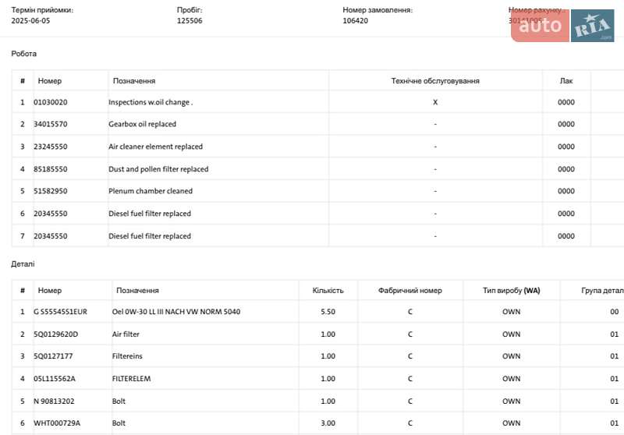Click the mileage value 125506
The width and height of the screenshot is (624, 435).
tap(190, 21)
